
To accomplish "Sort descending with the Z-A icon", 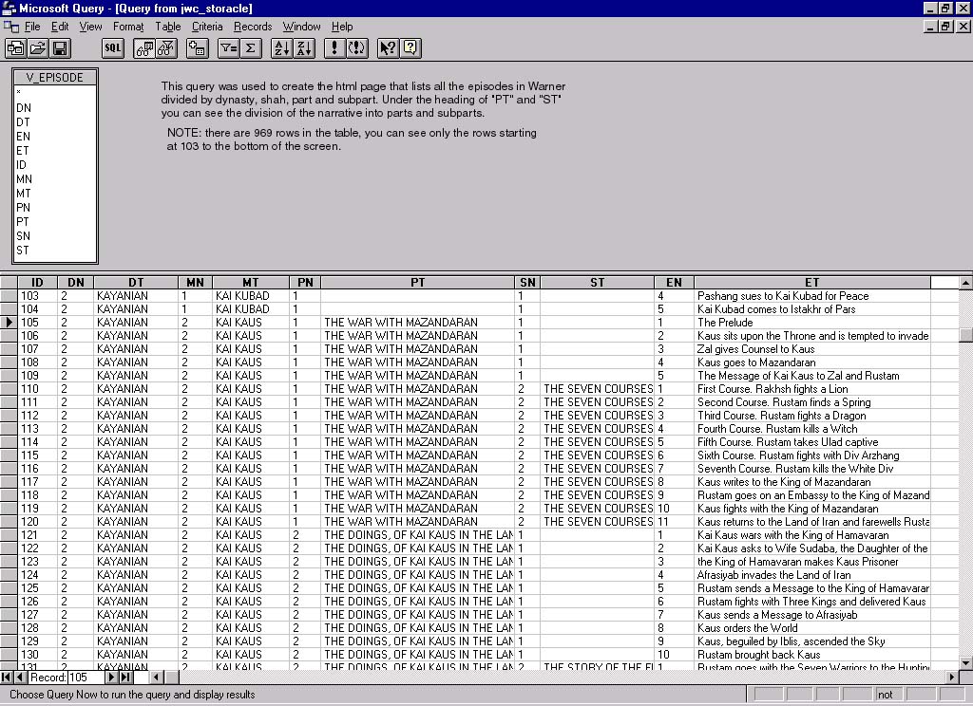I will point(304,47).
